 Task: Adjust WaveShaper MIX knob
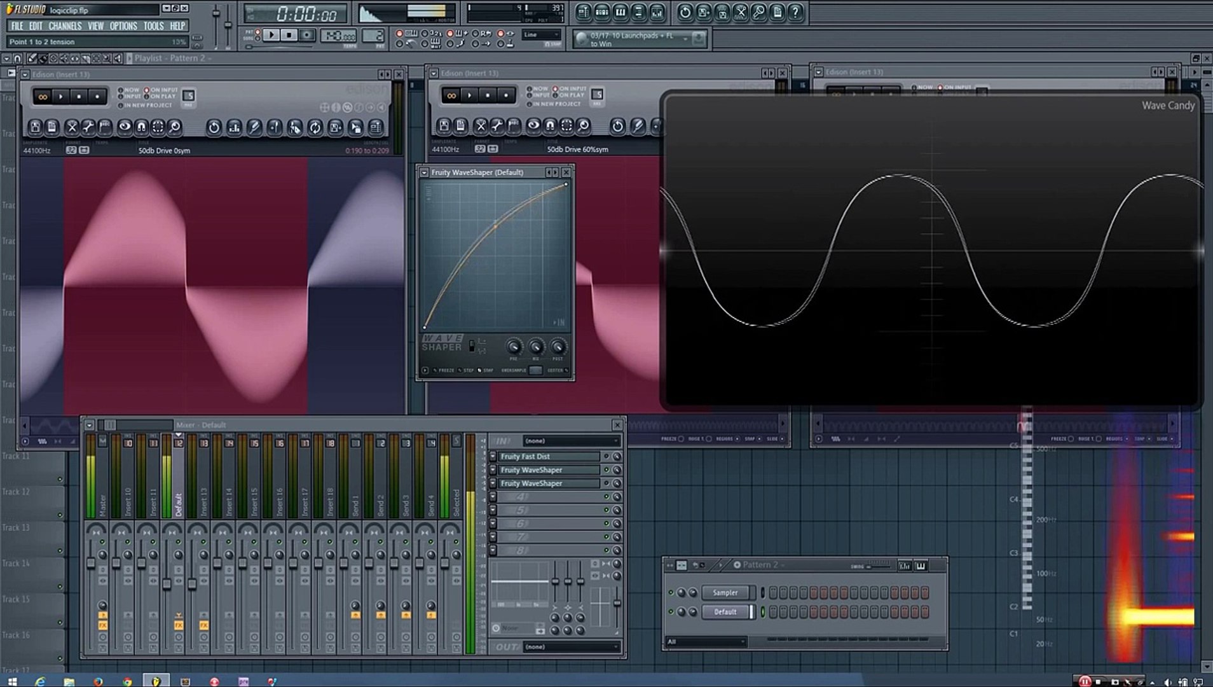[536, 347]
